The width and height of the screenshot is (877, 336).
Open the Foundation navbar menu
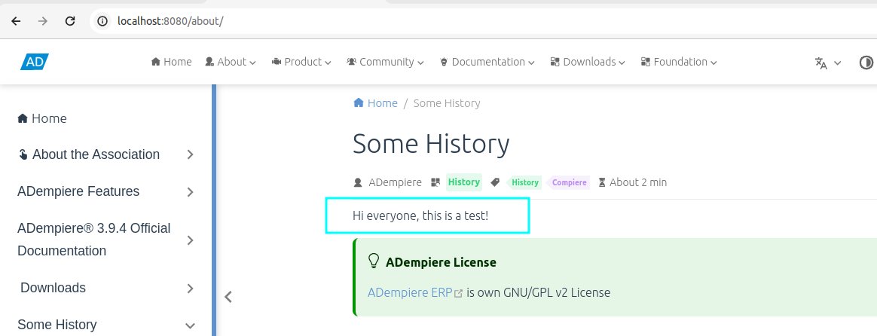tap(679, 62)
